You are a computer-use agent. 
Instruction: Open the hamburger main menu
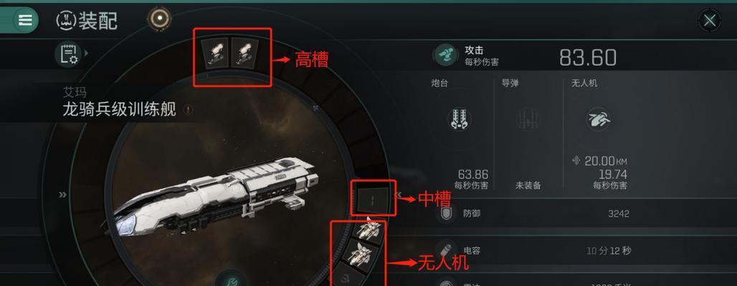click(x=25, y=20)
